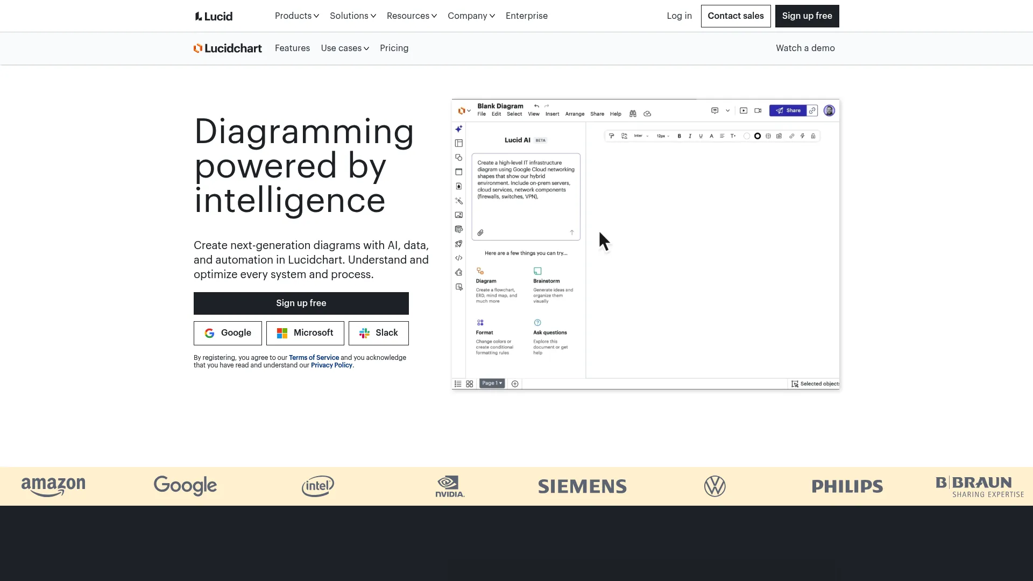Screen dimensions: 1033x581
Task: Switch to page grid view at bottom
Action: pos(470,384)
